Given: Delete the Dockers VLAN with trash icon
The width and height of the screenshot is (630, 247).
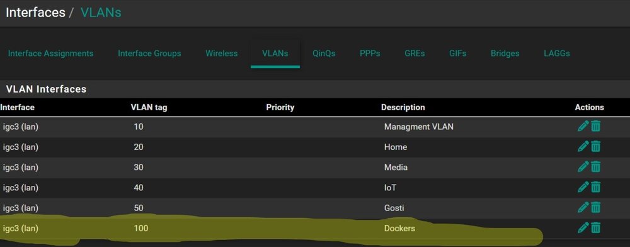Looking at the screenshot, I should [x=596, y=228].
